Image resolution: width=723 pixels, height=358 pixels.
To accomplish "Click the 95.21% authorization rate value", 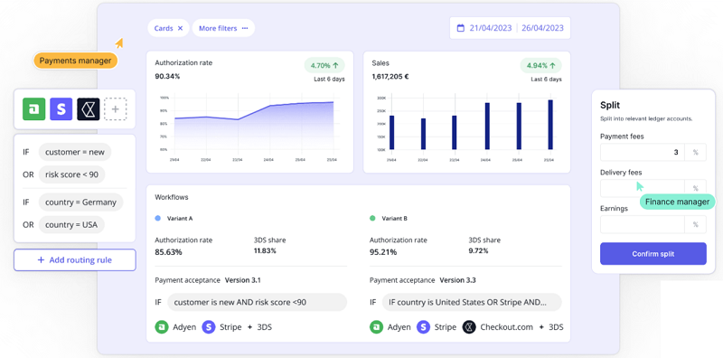I will click(382, 252).
